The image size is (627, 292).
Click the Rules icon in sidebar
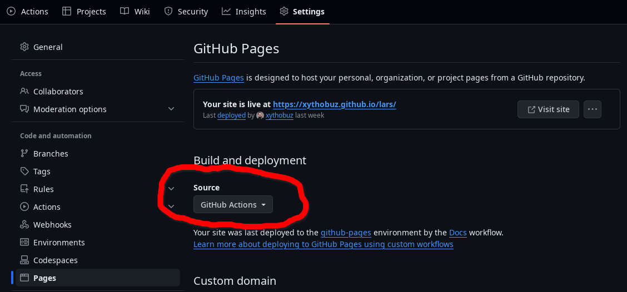[24, 189]
